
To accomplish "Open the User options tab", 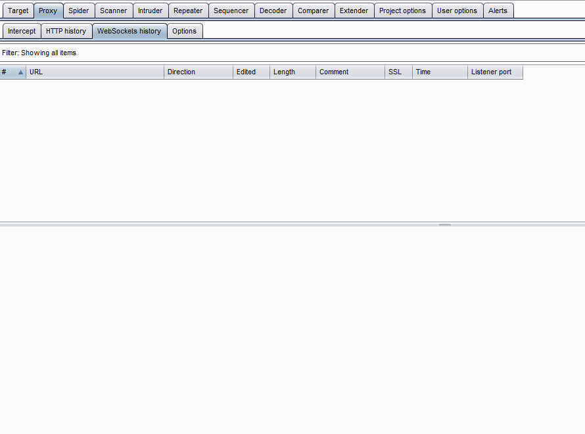I will pos(457,11).
